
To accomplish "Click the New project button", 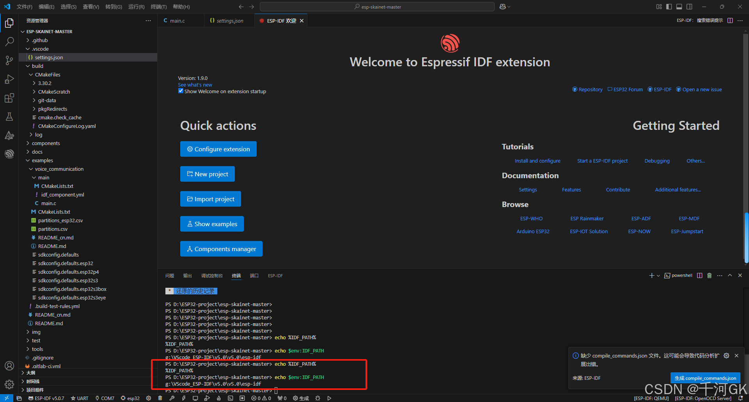I will (208, 174).
